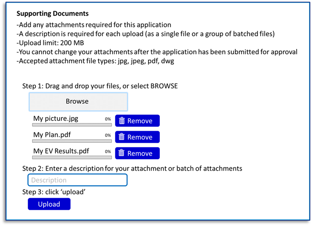Click the progress bar under My Plan.pdf
Viewport: 312px width, 226px height.
click(x=72, y=141)
